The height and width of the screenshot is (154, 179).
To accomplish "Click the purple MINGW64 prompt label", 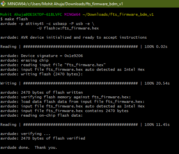I will tap(72, 14).
